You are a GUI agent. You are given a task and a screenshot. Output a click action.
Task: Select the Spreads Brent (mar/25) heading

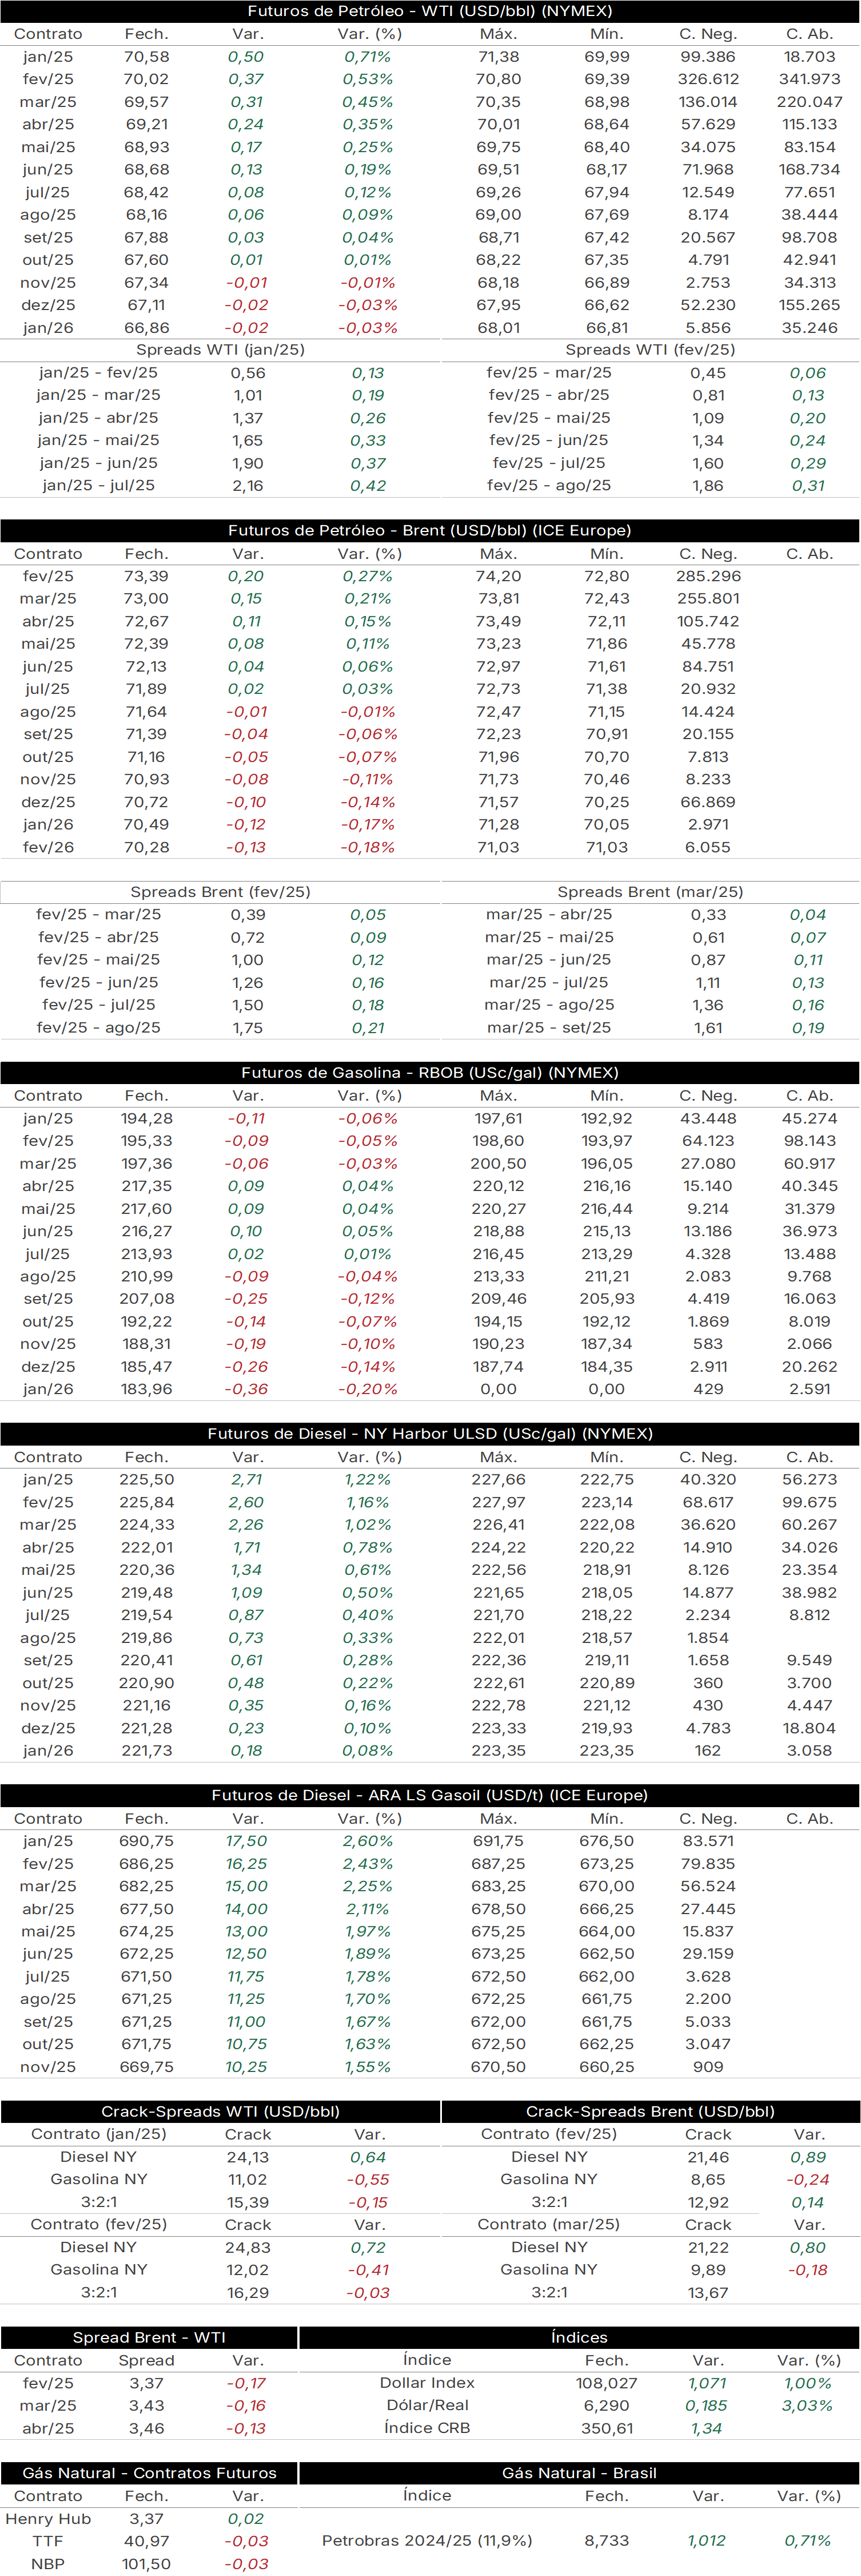(650, 892)
